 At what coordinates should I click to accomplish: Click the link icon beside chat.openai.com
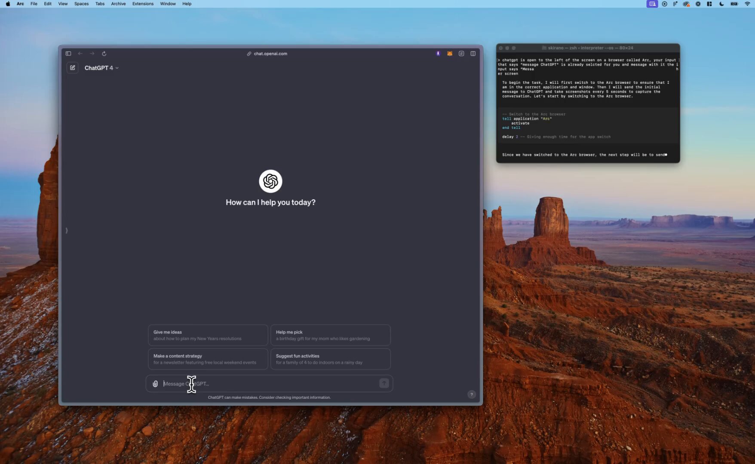[x=249, y=54]
